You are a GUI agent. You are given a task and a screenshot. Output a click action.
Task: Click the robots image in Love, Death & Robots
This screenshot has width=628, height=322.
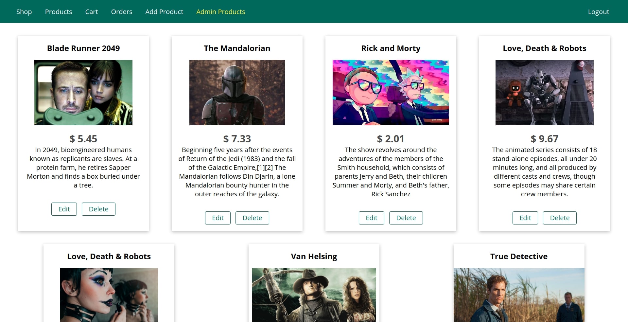click(x=545, y=93)
